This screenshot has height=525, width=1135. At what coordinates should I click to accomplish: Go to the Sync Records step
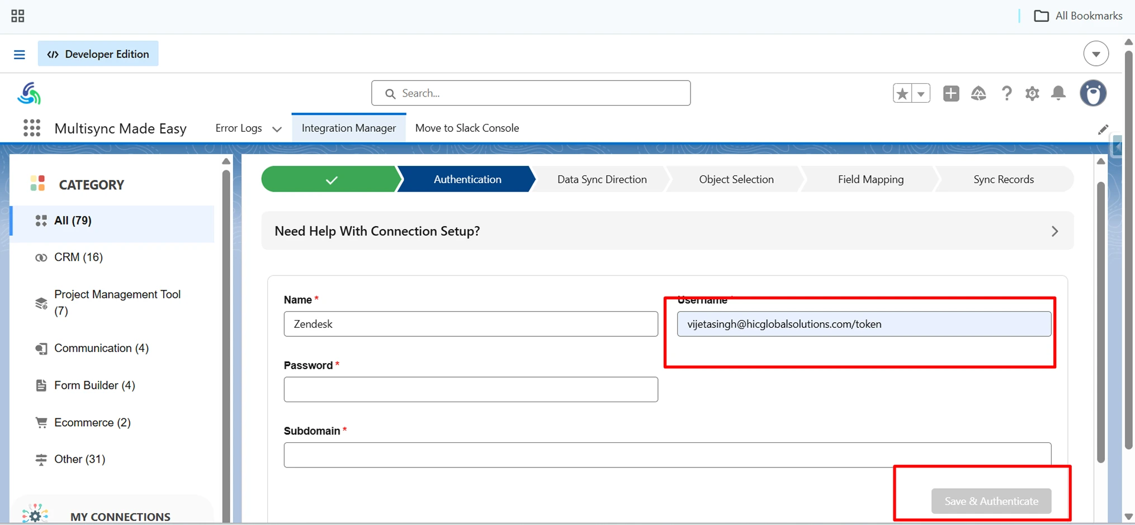point(1004,179)
